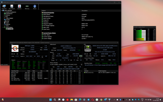Open WhatsApp from taskbar
163x102 pixels.
point(97,100)
